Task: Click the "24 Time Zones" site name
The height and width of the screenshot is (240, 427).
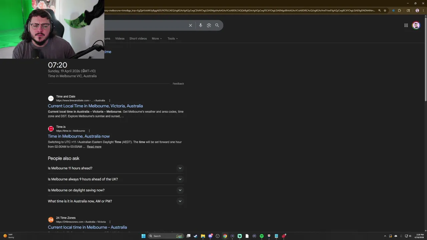Action: pyautogui.click(x=66, y=218)
